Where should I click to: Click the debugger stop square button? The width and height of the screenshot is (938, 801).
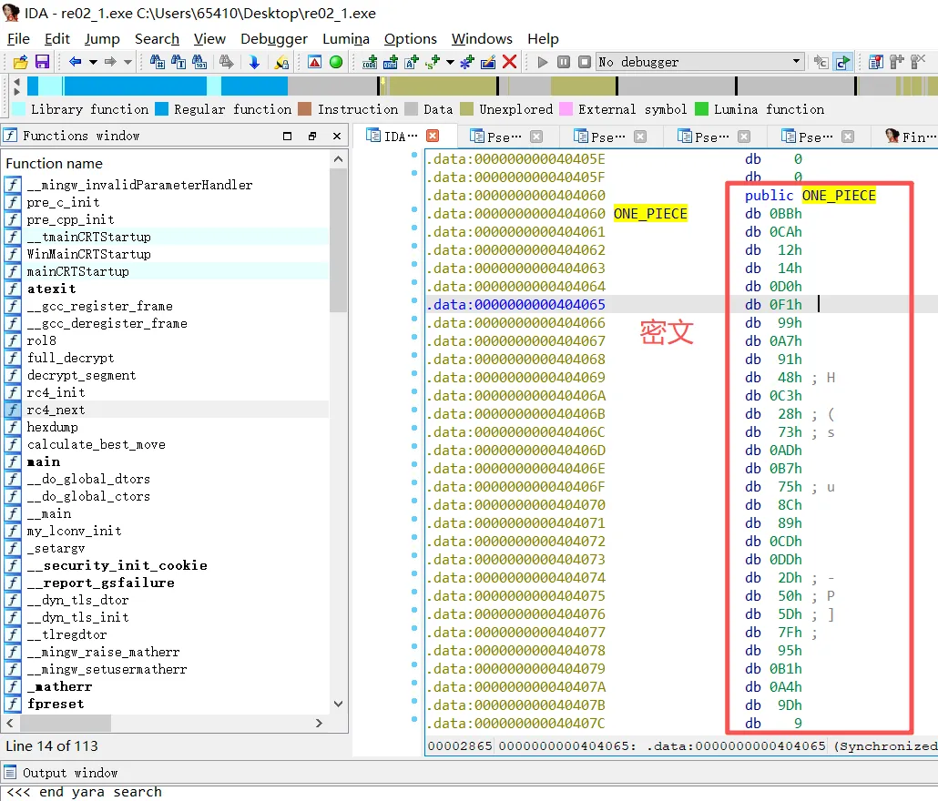point(585,62)
